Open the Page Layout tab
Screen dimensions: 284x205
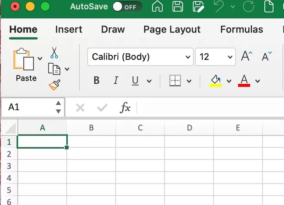[172, 29]
